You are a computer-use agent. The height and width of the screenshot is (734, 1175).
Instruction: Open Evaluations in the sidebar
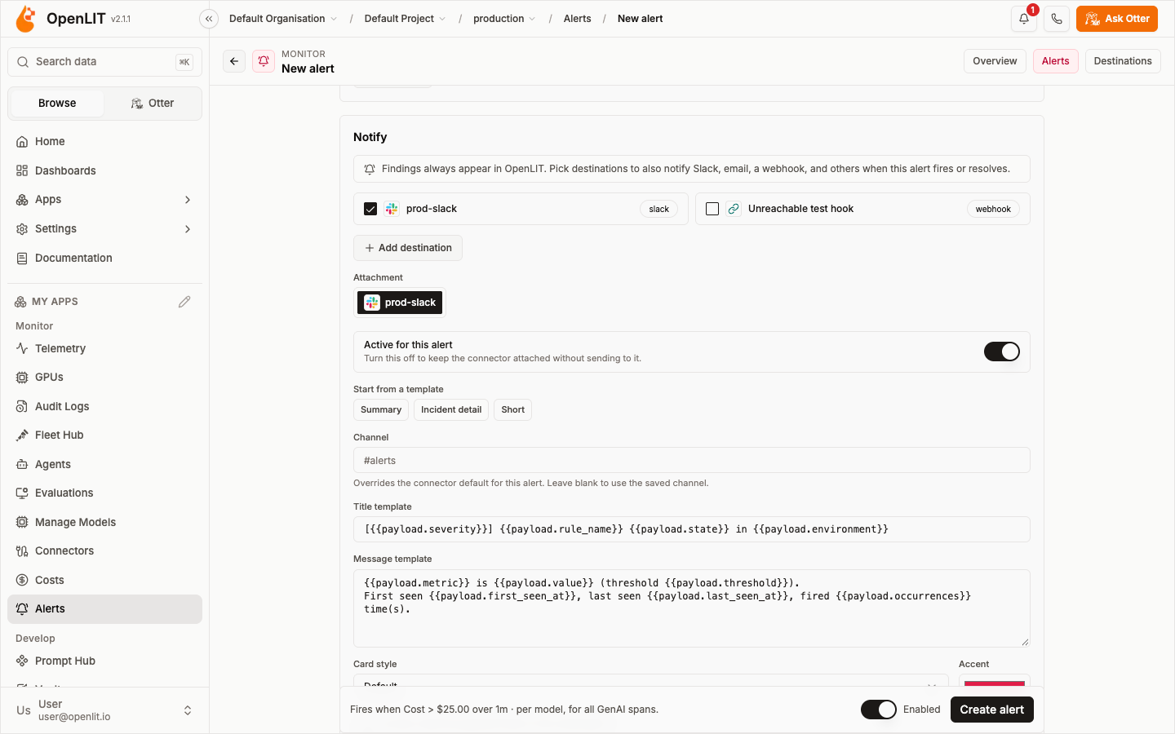[x=104, y=493]
